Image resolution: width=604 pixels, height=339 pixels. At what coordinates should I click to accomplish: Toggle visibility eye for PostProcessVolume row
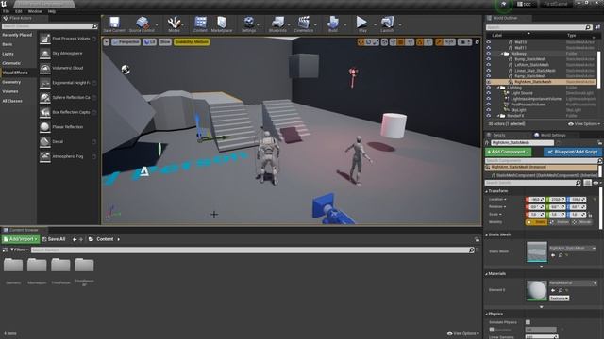pos(489,105)
